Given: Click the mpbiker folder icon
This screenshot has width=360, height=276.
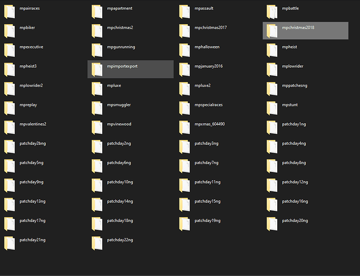Looking at the screenshot, I should [x=9, y=31].
